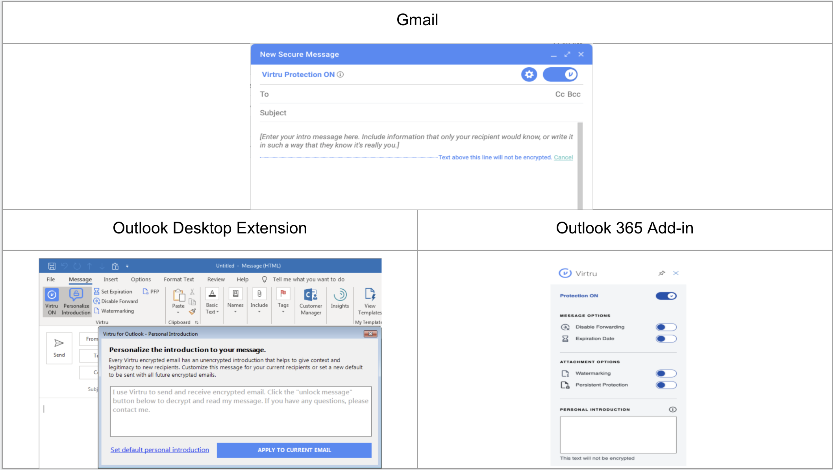The height and width of the screenshot is (470, 833).
Task: Expand Gmail compose to full screen
Action: 567,54
